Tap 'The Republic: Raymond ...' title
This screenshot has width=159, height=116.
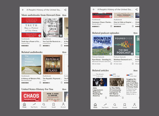pyautogui.click(x=52, y=79)
